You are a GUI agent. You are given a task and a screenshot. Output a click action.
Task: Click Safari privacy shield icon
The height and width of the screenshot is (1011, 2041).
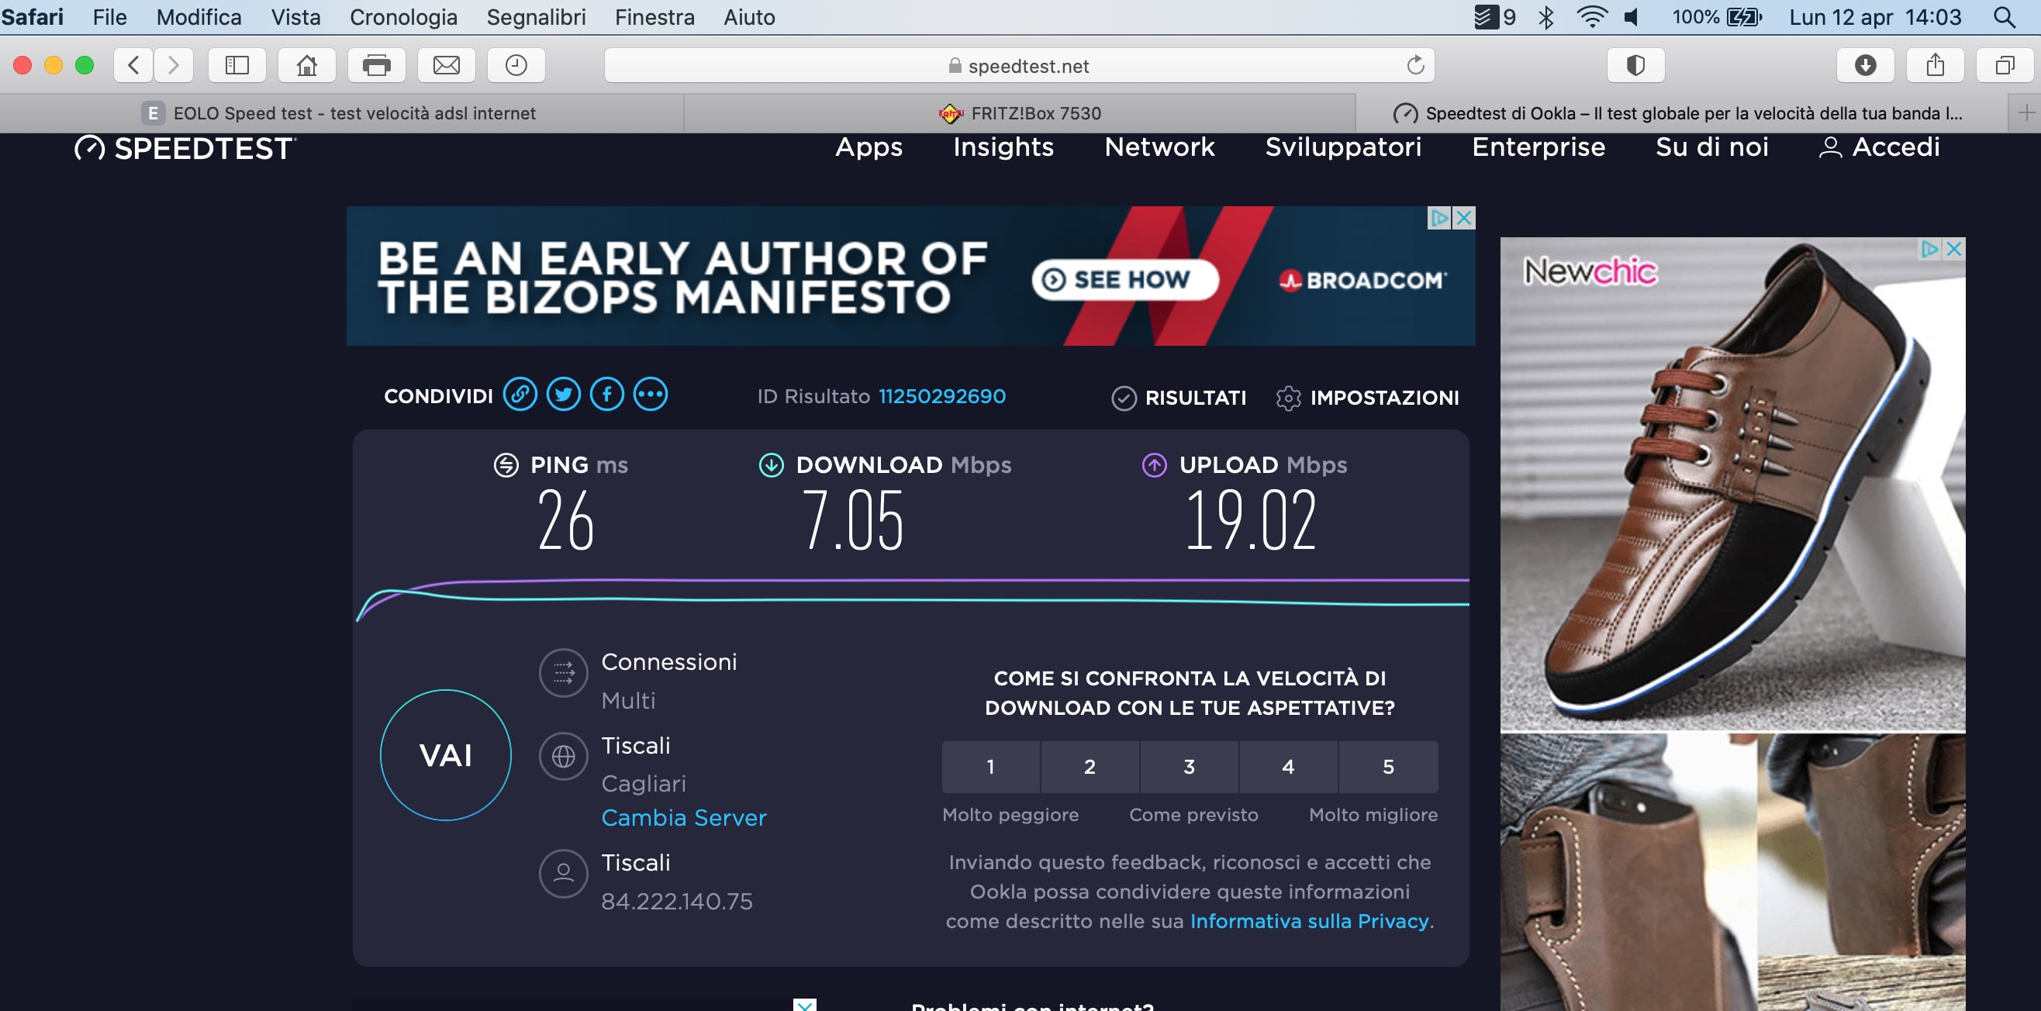pyautogui.click(x=1635, y=65)
